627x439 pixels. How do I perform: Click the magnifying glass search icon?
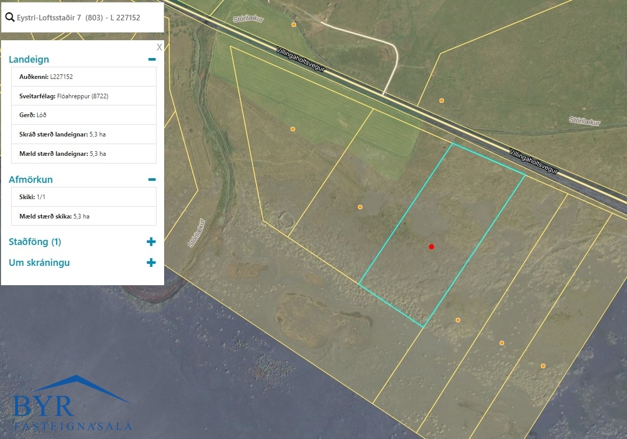click(x=10, y=17)
